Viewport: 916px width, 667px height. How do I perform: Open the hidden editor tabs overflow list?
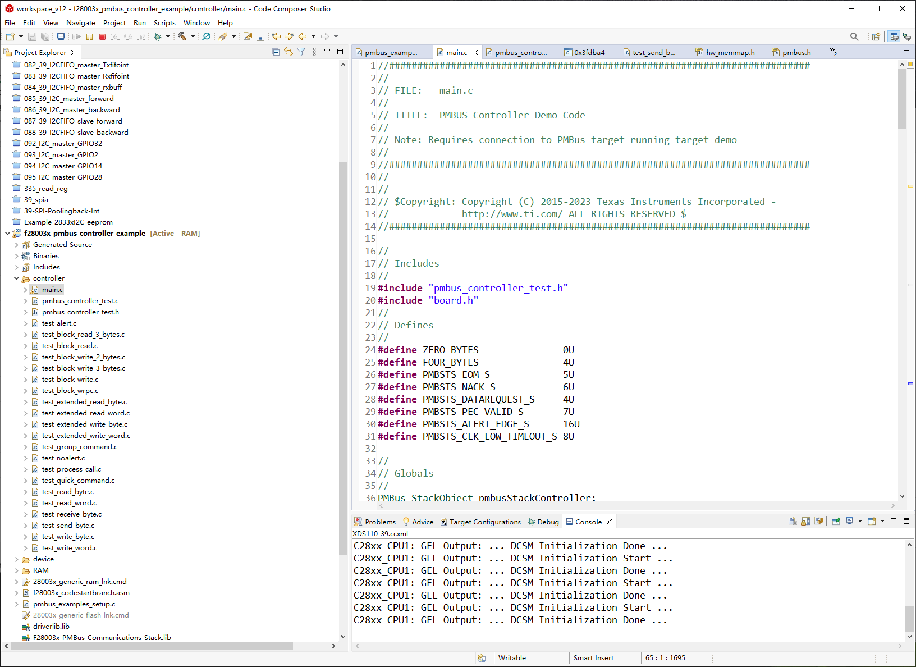coord(833,52)
